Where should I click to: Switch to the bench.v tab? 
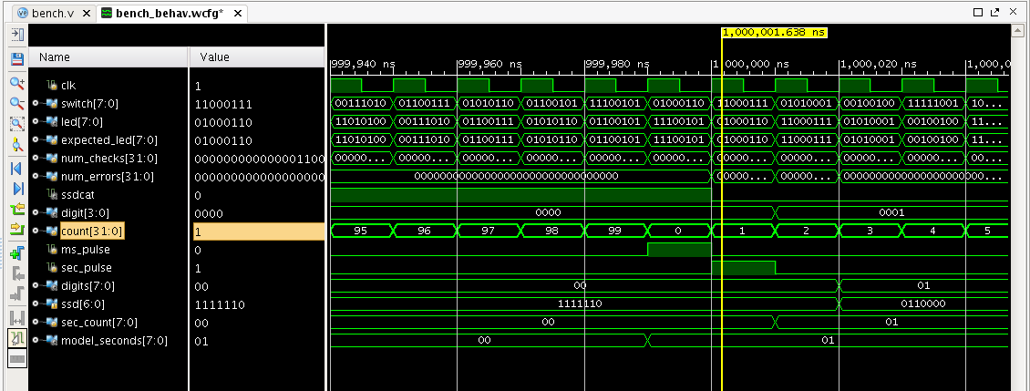[x=53, y=13]
